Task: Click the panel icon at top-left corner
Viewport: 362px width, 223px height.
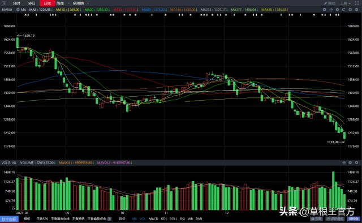Action: click(4, 3)
